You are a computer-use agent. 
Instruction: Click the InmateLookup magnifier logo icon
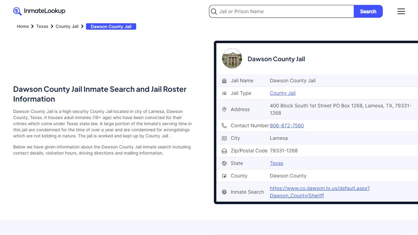tap(17, 11)
